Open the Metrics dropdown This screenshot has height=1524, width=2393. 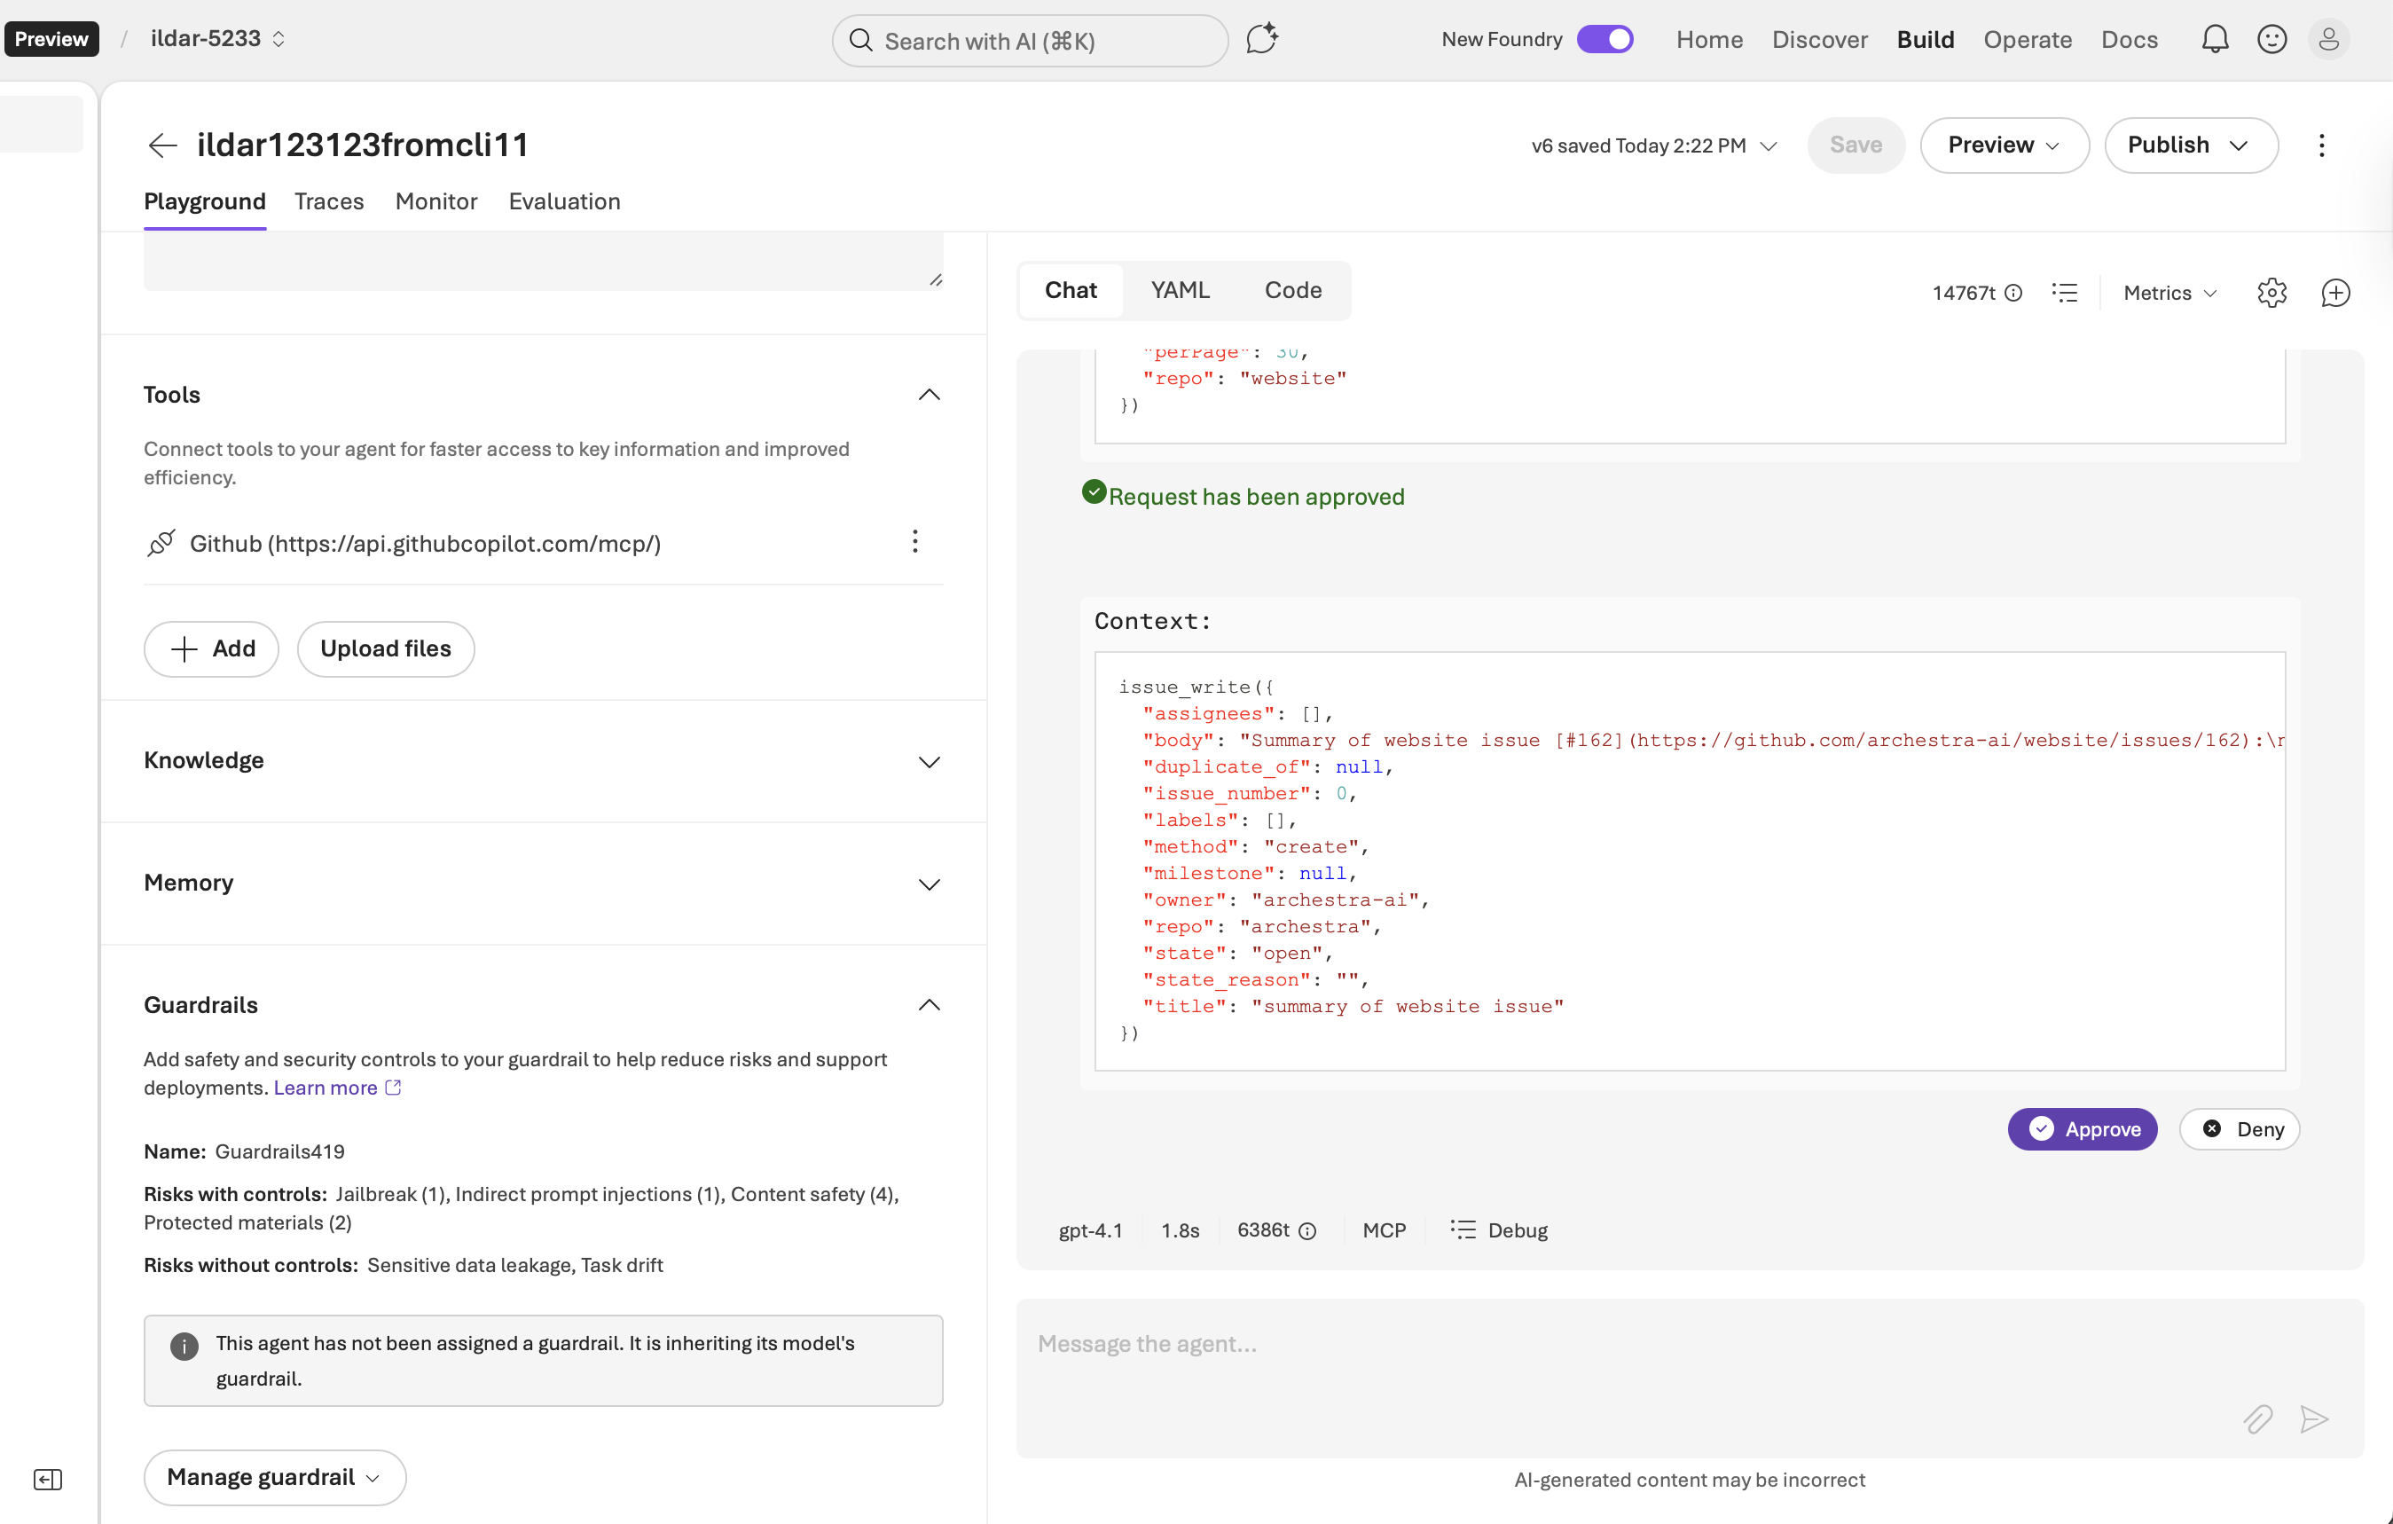point(2169,292)
